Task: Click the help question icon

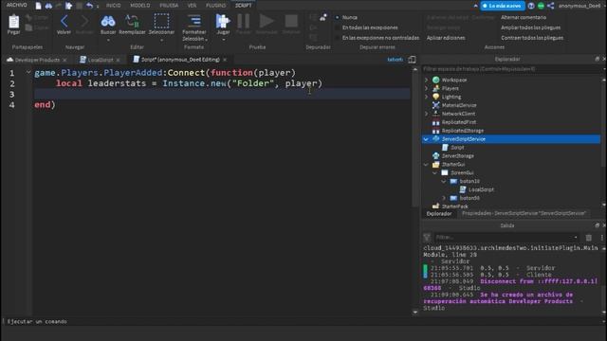Action: (x=531, y=6)
